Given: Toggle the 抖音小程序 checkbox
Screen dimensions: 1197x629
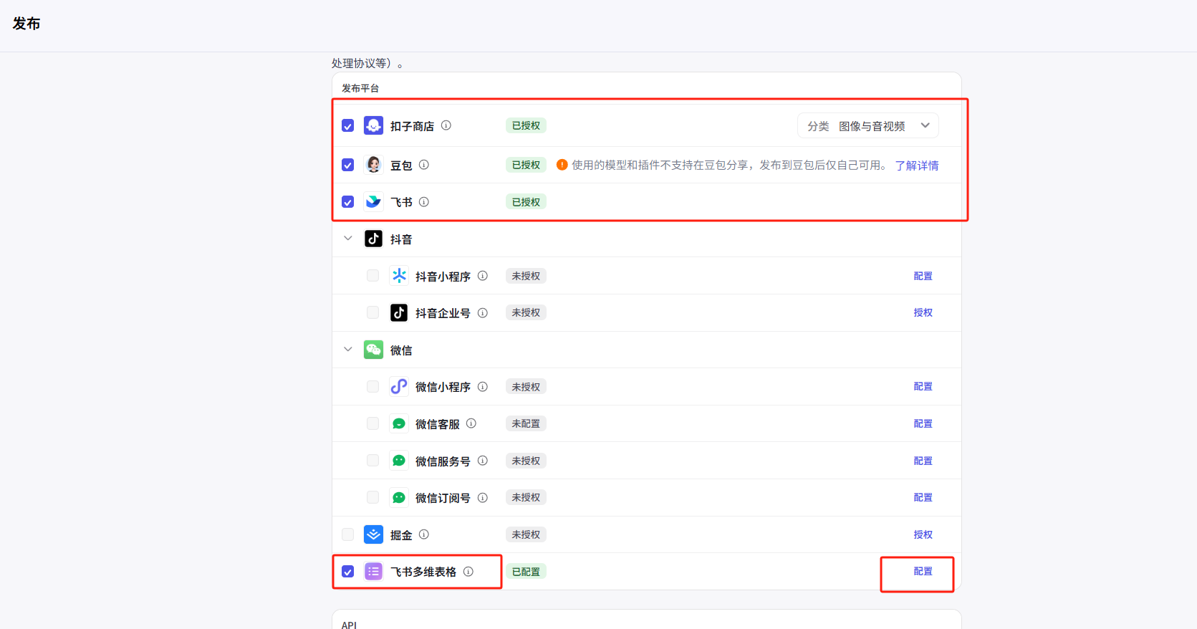Looking at the screenshot, I should (x=373, y=276).
